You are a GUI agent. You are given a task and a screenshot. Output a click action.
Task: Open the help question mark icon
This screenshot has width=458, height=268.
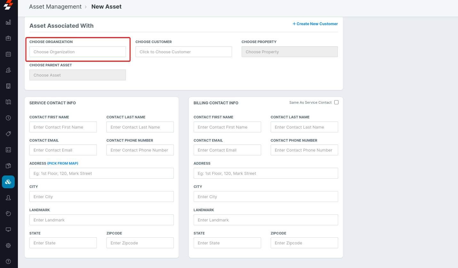(x=8, y=261)
